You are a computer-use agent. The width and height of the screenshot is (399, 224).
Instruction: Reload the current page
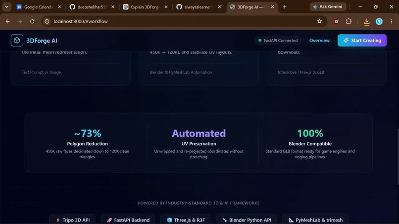click(x=32, y=21)
